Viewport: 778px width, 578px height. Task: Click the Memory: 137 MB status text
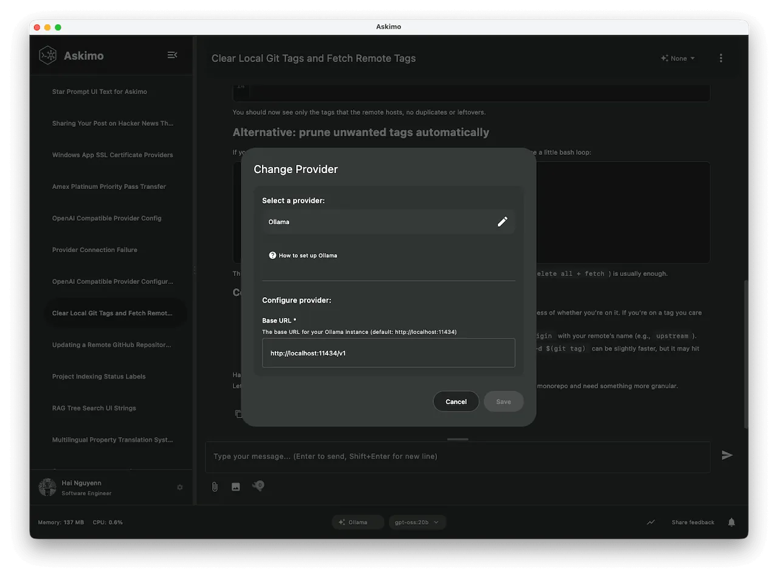pos(61,522)
